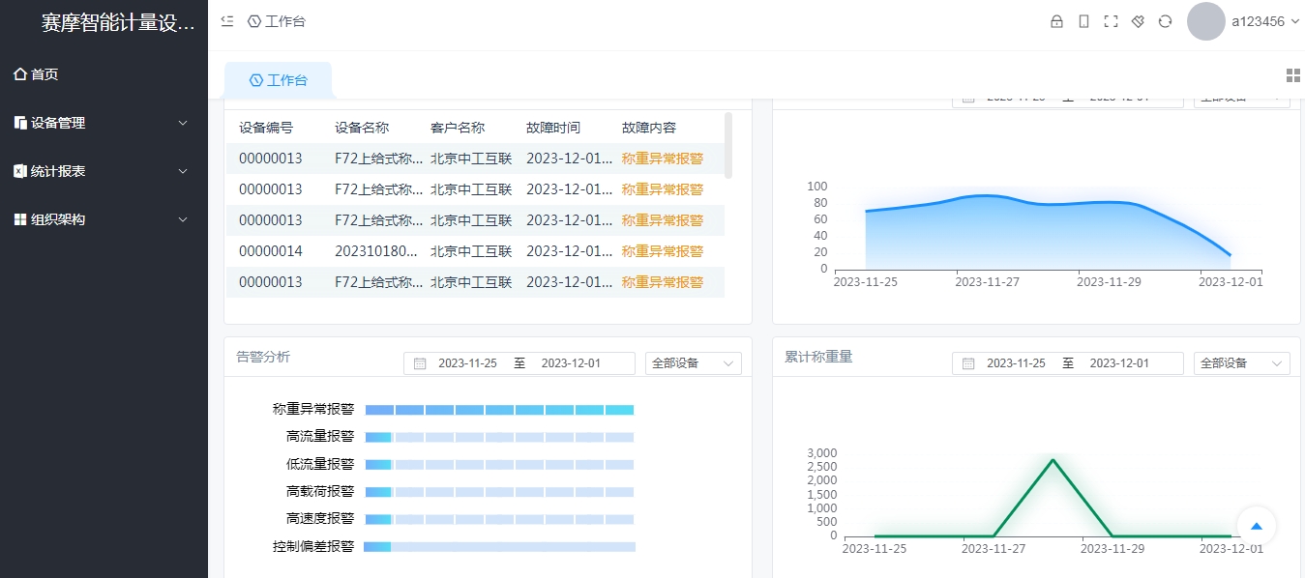Click the scroll-to-top arrow button
Screen dimensions: 1305x578
tap(1255, 526)
